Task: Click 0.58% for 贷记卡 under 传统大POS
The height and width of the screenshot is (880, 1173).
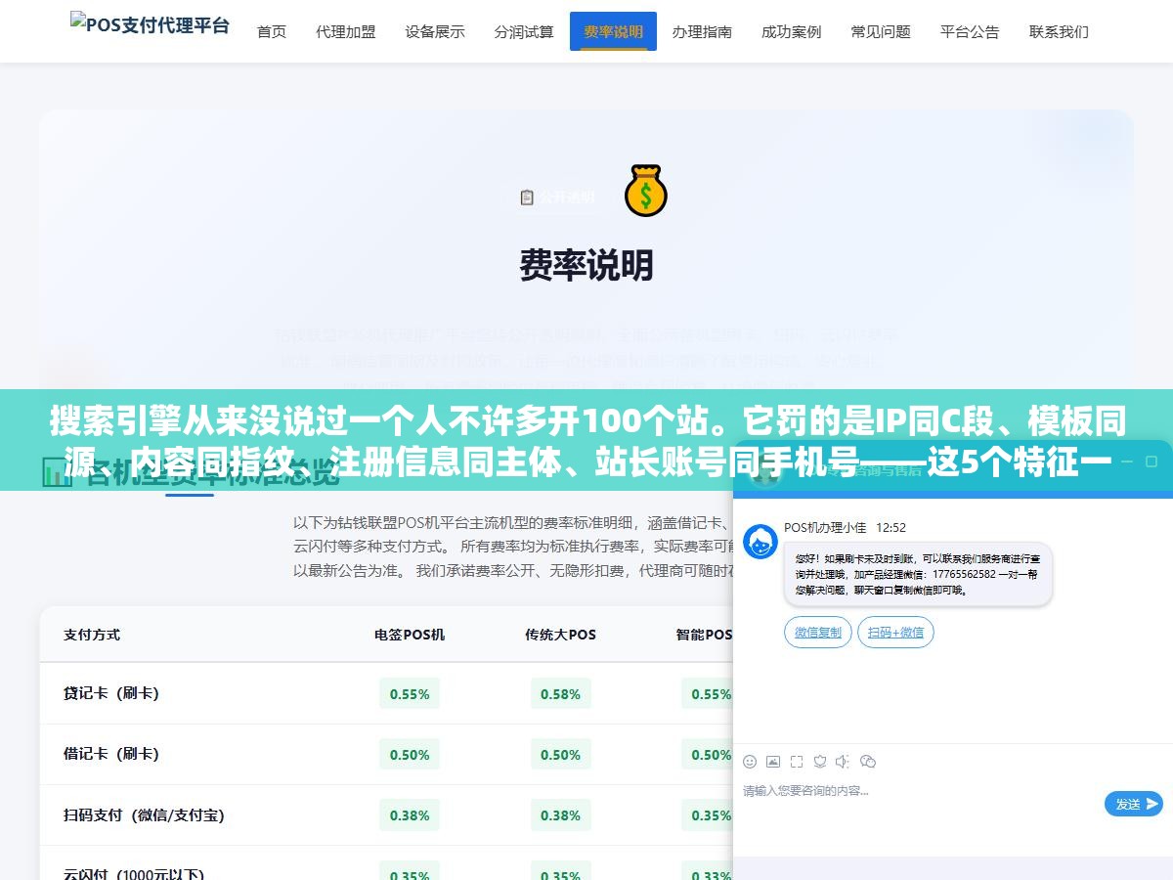Action: [560, 693]
